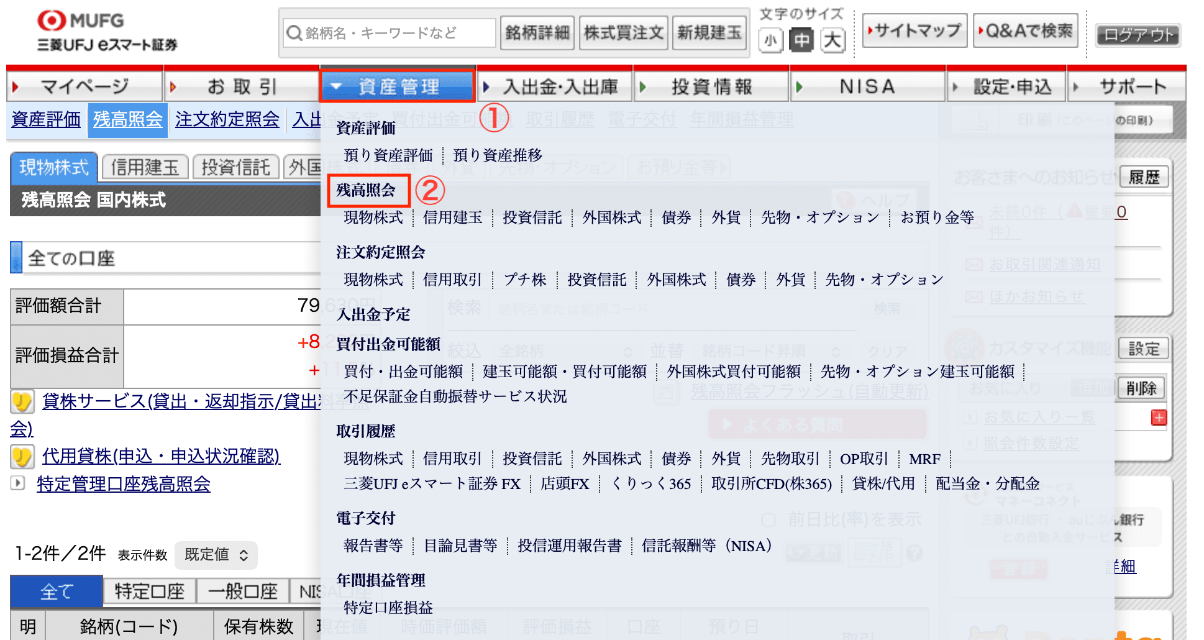Choose 信用取引 under 注文約定照会 in the menu
Image resolution: width=1204 pixels, height=640 pixels.
coord(452,280)
